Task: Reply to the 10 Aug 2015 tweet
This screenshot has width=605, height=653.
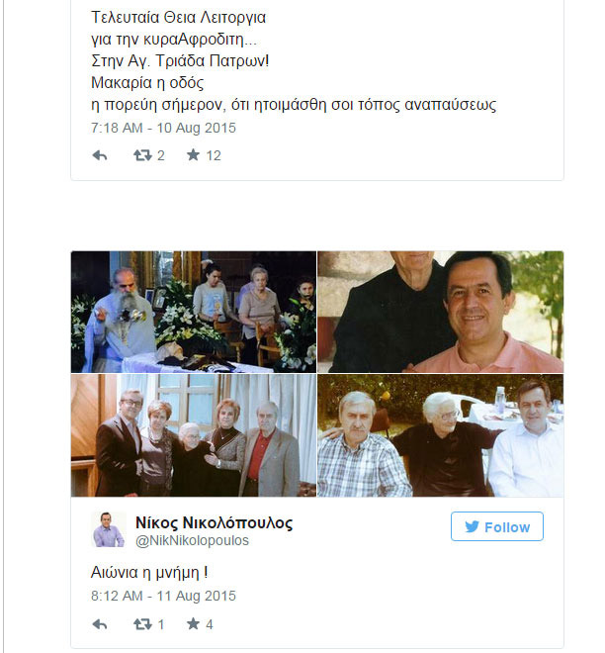Action: [100, 155]
